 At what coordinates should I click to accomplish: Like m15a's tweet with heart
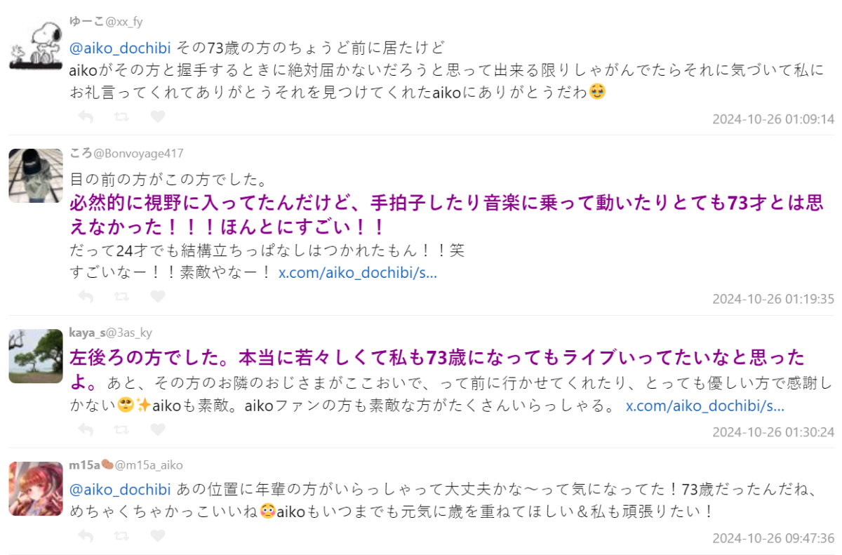pyautogui.click(x=158, y=536)
